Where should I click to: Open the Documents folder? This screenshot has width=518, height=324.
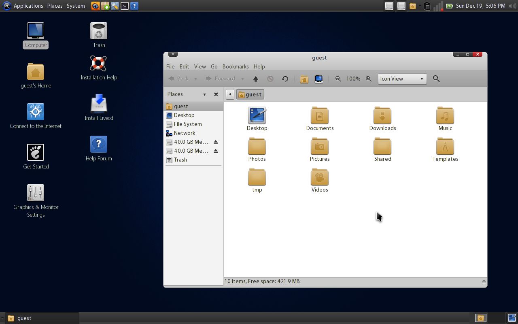tap(320, 119)
